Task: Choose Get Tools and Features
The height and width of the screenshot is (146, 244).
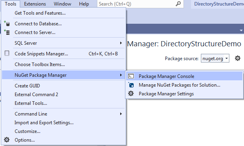Action: (64, 13)
